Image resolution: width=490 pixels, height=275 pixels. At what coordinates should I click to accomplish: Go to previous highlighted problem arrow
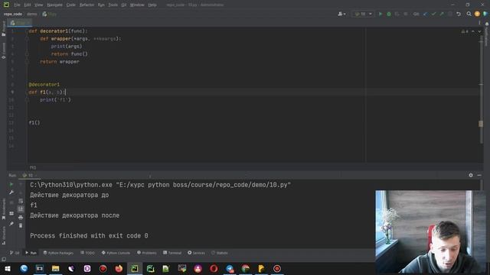point(473,31)
